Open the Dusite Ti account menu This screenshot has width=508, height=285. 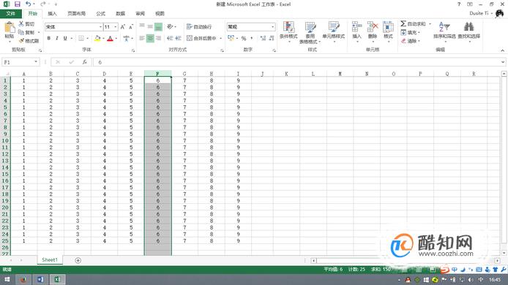click(481, 13)
